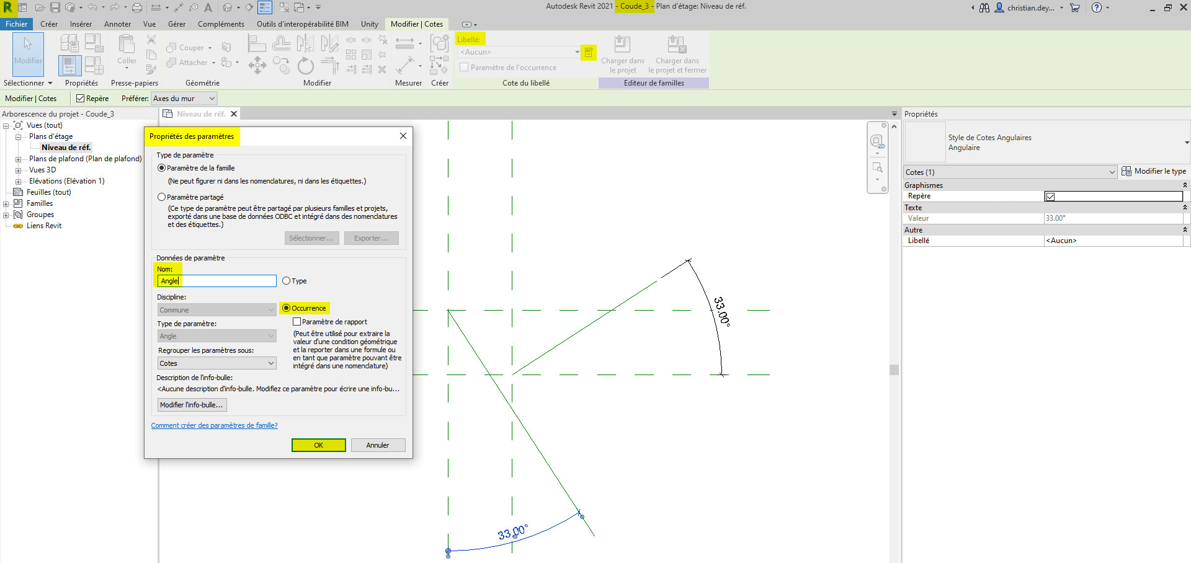Open the Axes du mur preference dropdown
This screenshot has width=1191, height=563.
pos(184,98)
